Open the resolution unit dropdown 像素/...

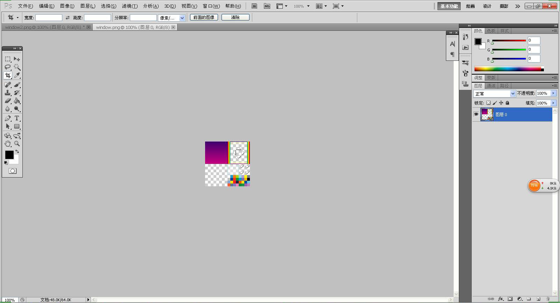172,18
